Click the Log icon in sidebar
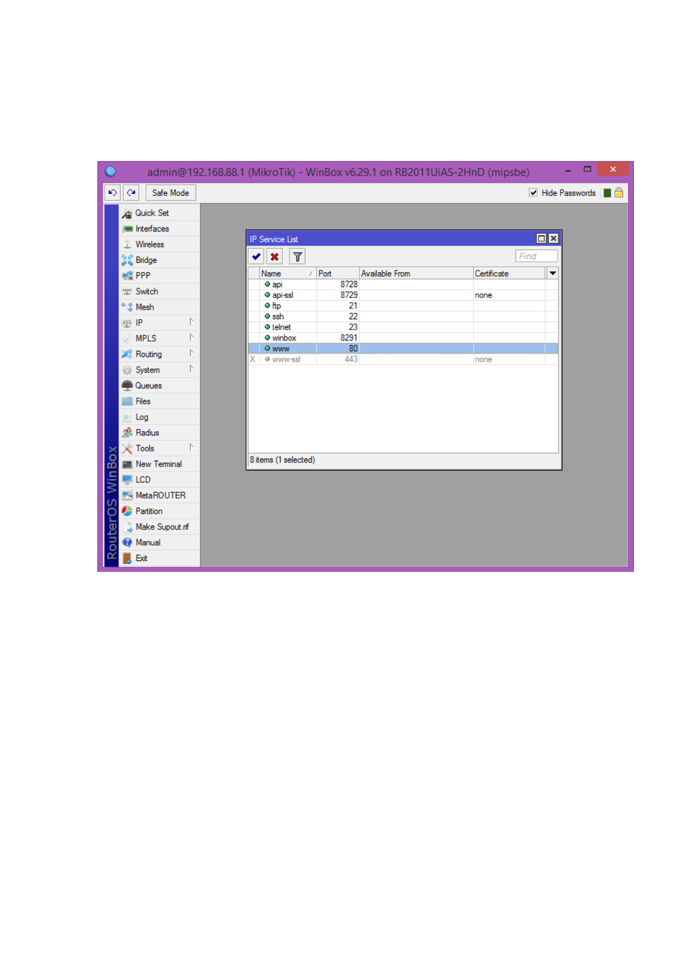Viewport: 682px width, 965px height. (x=127, y=417)
